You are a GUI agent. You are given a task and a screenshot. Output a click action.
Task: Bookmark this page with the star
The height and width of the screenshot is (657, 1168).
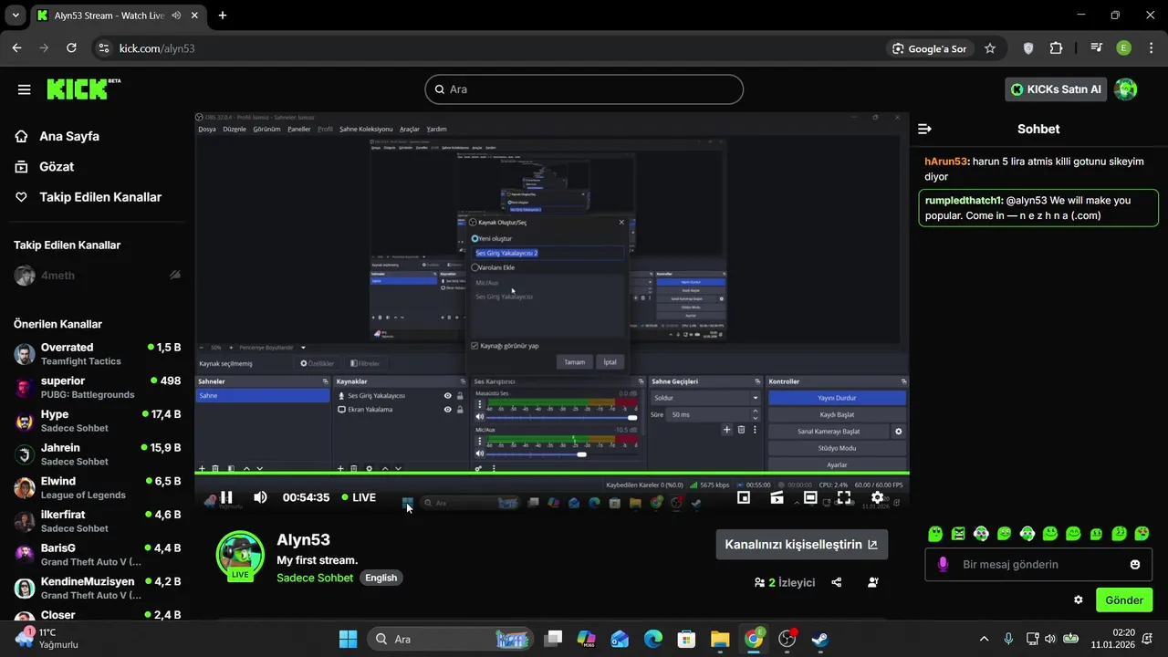coord(990,48)
